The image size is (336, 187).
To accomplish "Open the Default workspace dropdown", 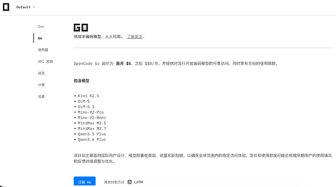I will (x=25, y=7).
